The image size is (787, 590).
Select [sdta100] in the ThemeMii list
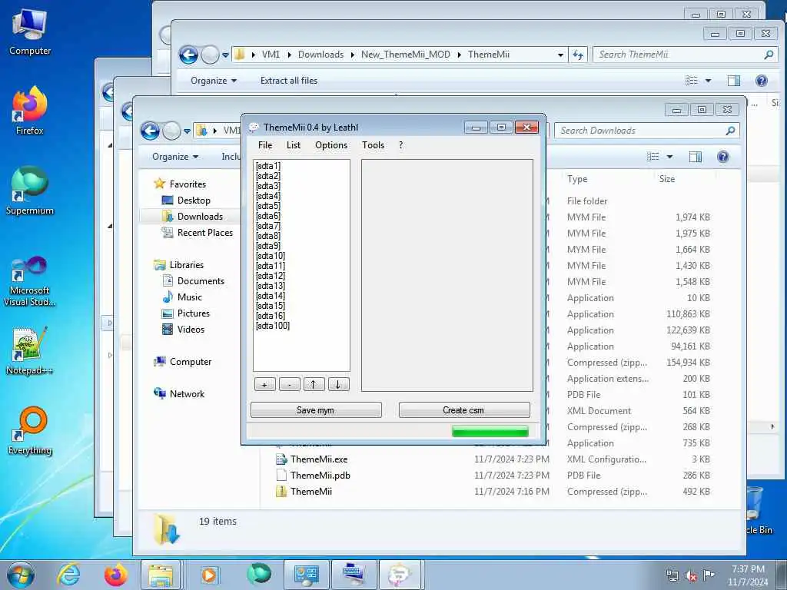[x=273, y=326]
